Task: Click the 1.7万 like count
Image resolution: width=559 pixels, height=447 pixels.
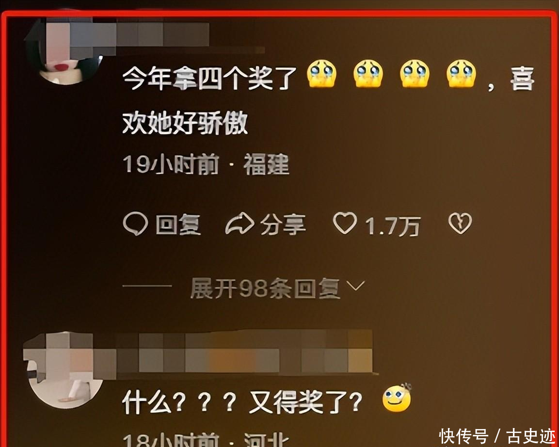Action: click(393, 226)
